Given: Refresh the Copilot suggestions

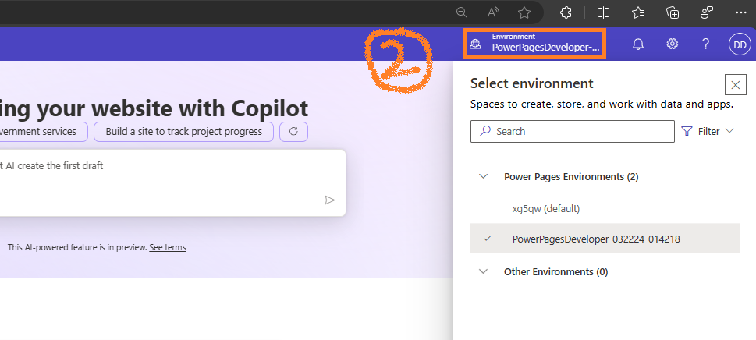Looking at the screenshot, I should pyautogui.click(x=293, y=132).
